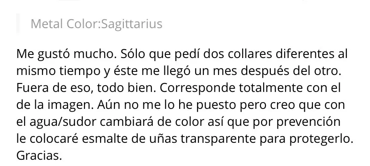
Task: Click the word 'prevención' in the review
Action: [x=308, y=122]
